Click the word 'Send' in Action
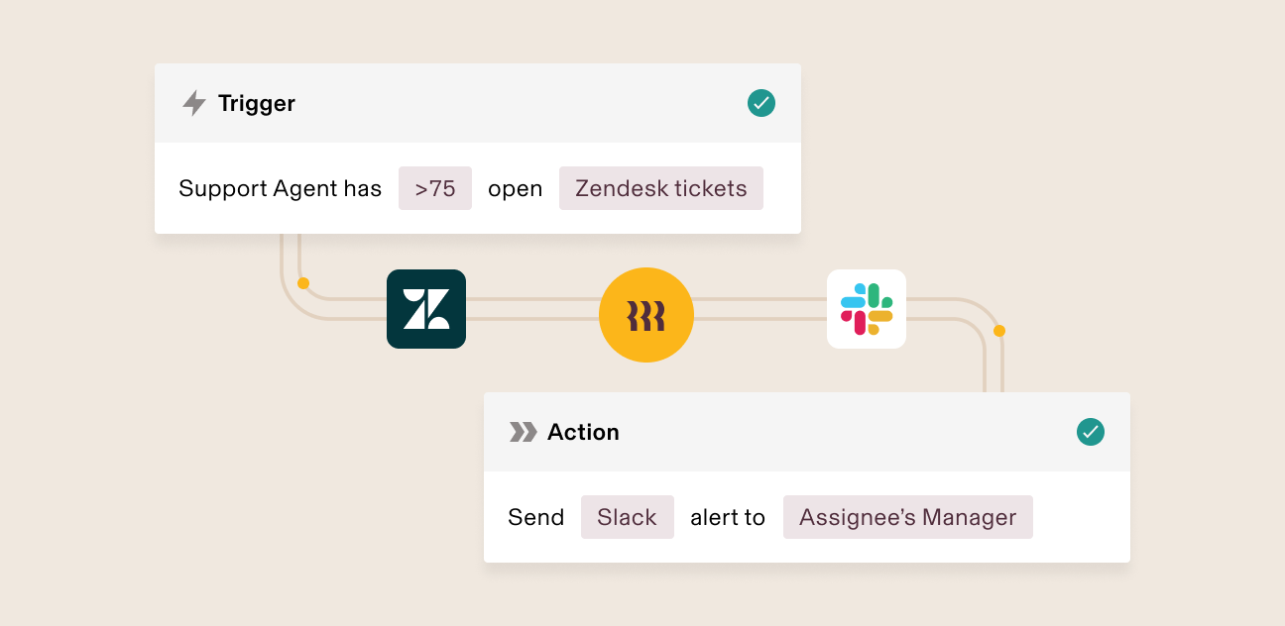This screenshot has width=1285, height=626. tap(536, 517)
